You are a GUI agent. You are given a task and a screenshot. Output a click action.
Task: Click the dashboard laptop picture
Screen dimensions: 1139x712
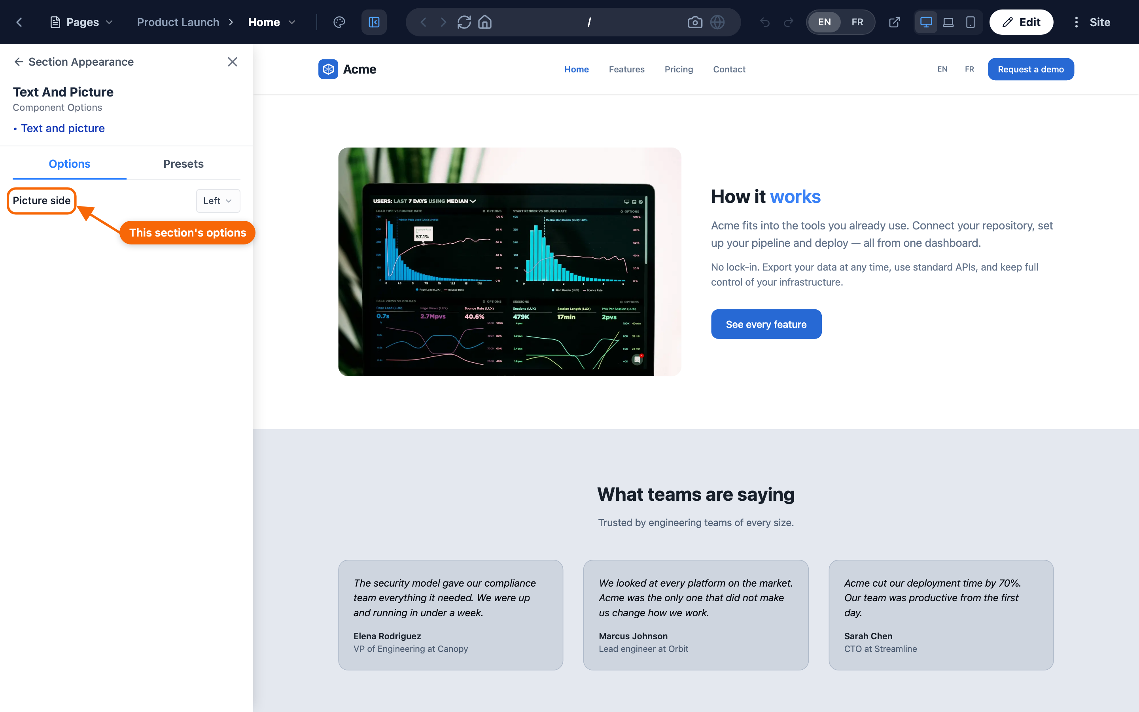pos(510,262)
